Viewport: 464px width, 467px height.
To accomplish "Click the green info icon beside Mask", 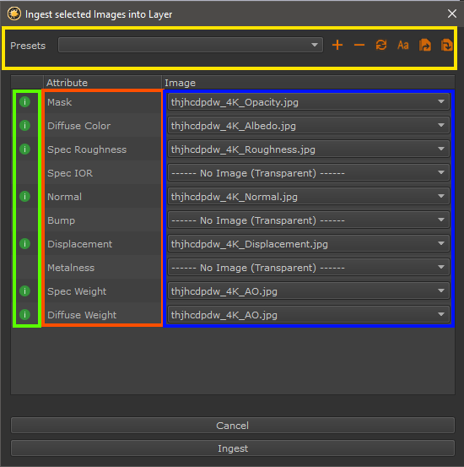I will (x=24, y=102).
